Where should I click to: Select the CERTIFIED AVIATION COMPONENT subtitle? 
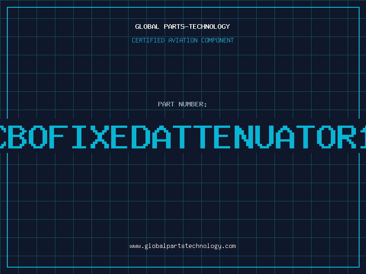coord(183,40)
